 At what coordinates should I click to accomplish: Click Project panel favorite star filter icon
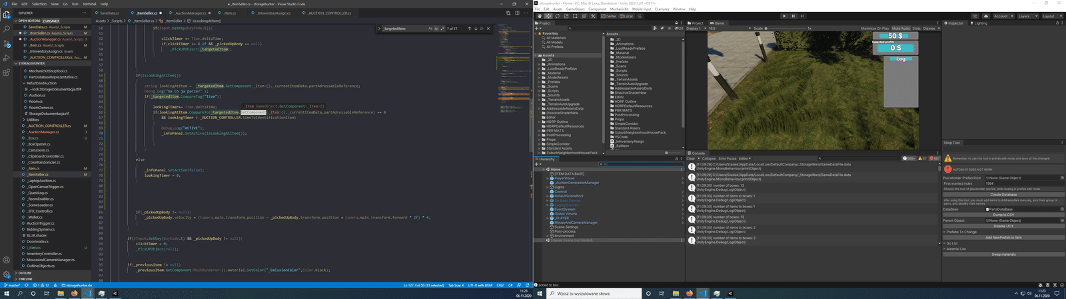click(x=670, y=29)
